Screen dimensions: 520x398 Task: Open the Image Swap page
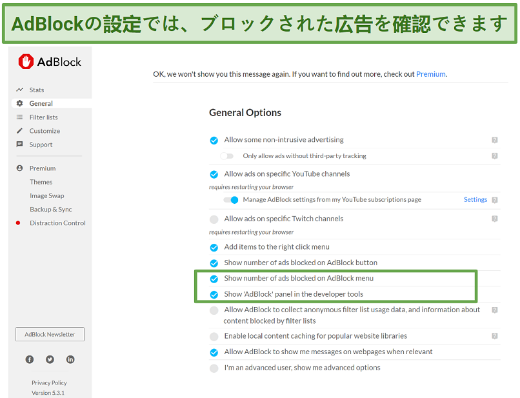click(46, 195)
